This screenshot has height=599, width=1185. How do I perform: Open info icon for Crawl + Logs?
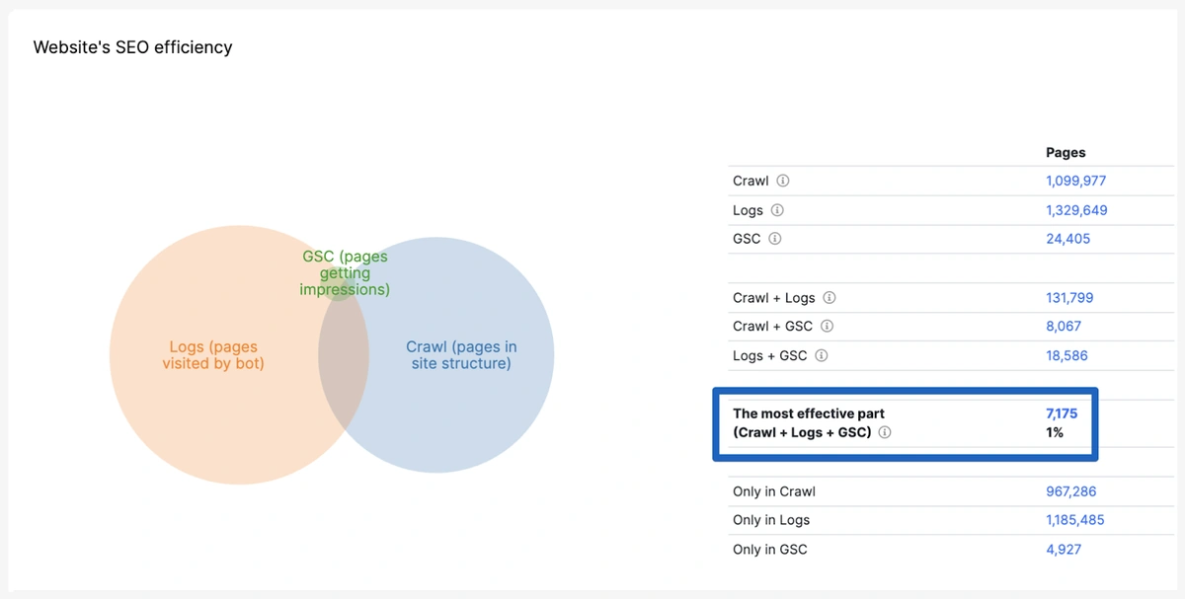coord(829,298)
